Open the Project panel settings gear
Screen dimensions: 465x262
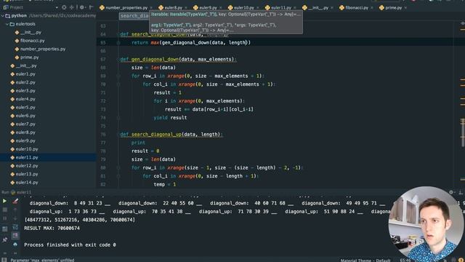(x=82, y=7)
